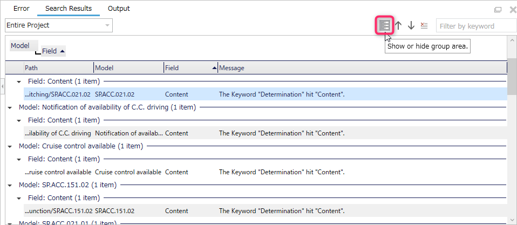Switch to the Error tab
Screen dimensions: 517x225
pyautogui.click(x=22, y=9)
